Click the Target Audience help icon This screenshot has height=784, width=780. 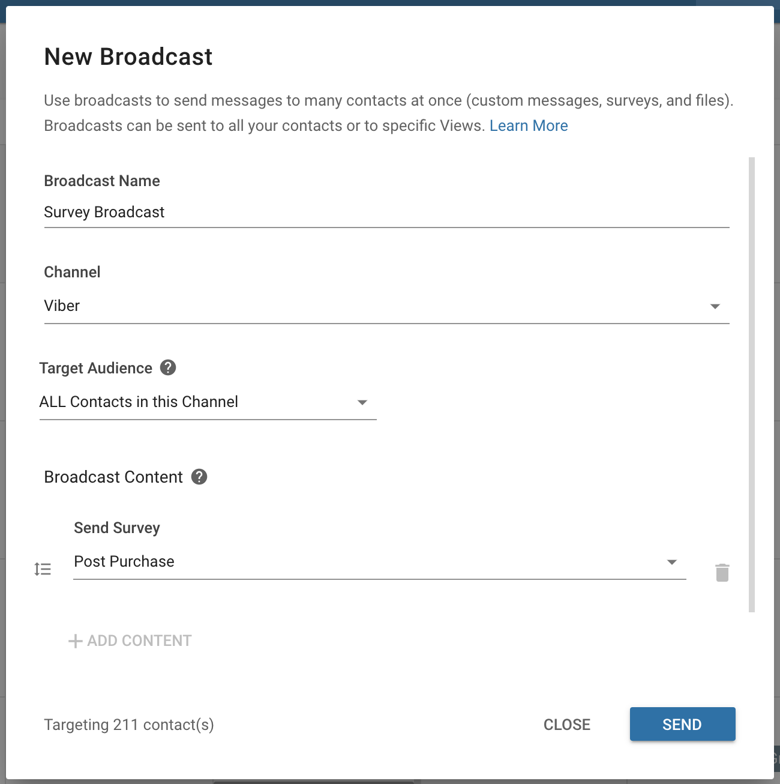pos(168,367)
